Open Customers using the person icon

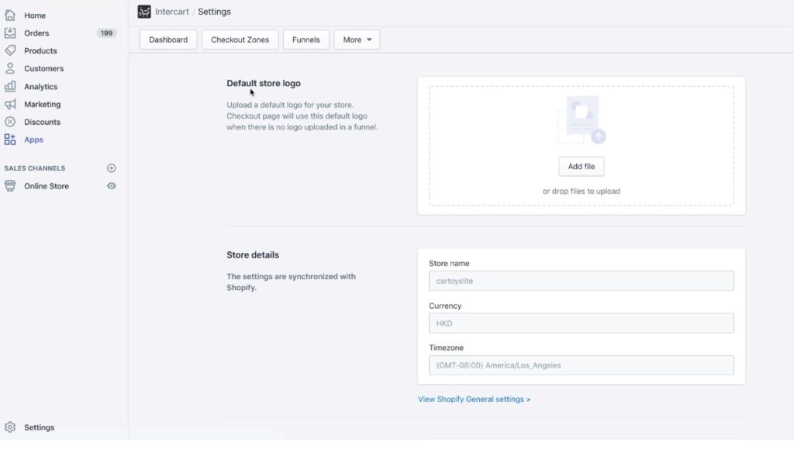(x=10, y=68)
